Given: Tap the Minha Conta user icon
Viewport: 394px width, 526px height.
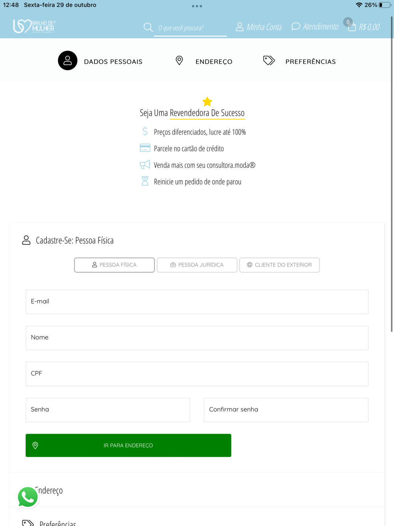Looking at the screenshot, I should pyautogui.click(x=240, y=27).
